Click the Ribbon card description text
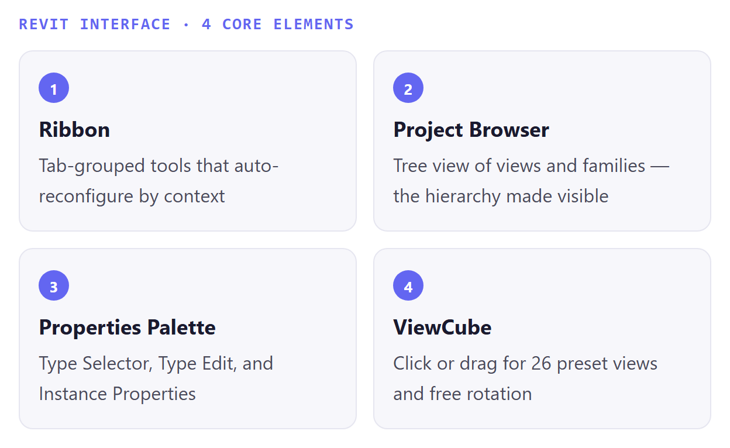 click(159, 181)
